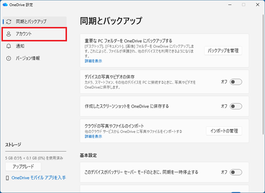Click the bell icon beside 通知
Screen dimensions: 265x193
[9, 46]
